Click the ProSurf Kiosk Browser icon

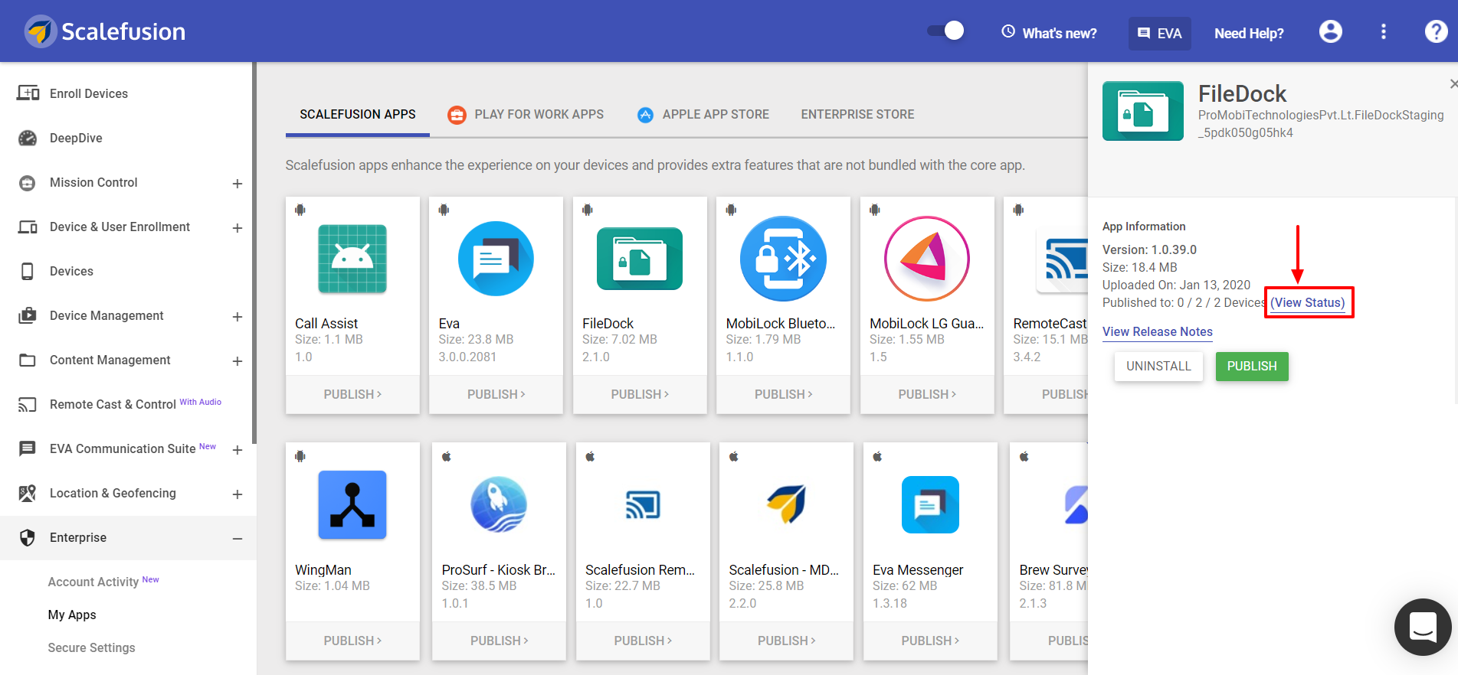pyautogui.click(x=499, y=505)
